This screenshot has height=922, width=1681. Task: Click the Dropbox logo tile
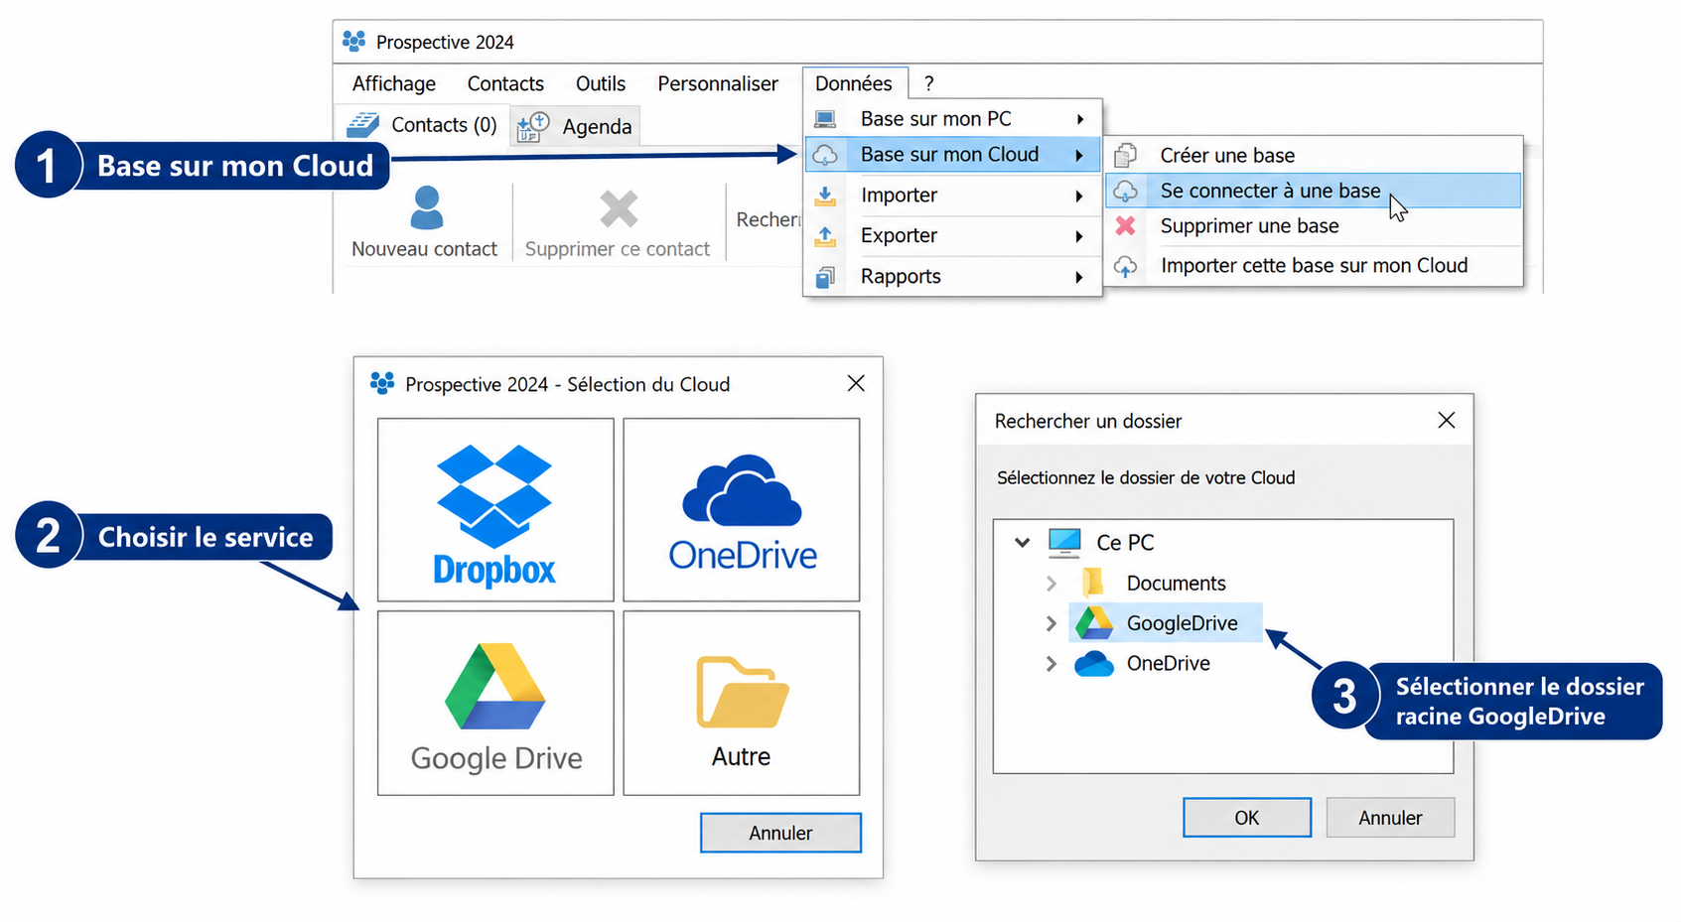coord(495,510)
